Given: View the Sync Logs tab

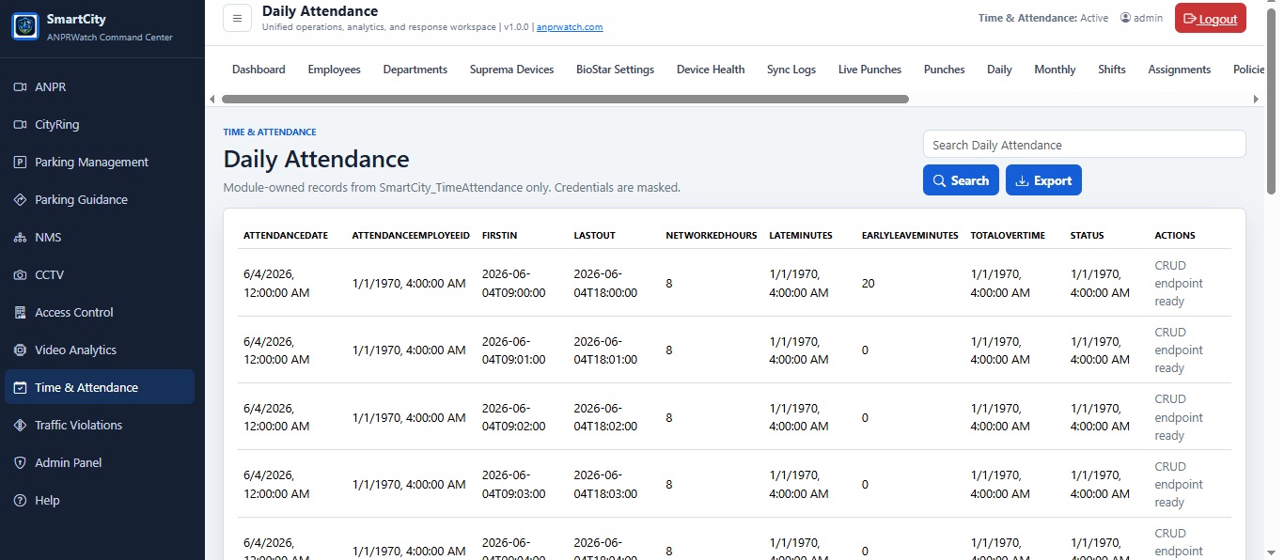Looking at the screenshot, I should (791, 70).
